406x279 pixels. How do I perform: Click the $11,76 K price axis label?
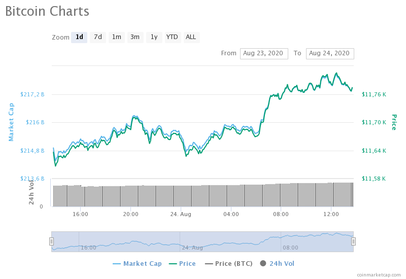tap(374, 94)
